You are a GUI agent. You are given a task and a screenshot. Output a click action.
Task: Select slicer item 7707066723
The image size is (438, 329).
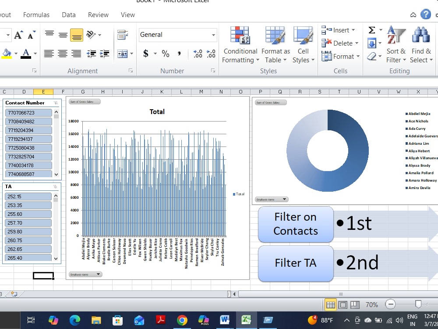click(x=28, y=113)
